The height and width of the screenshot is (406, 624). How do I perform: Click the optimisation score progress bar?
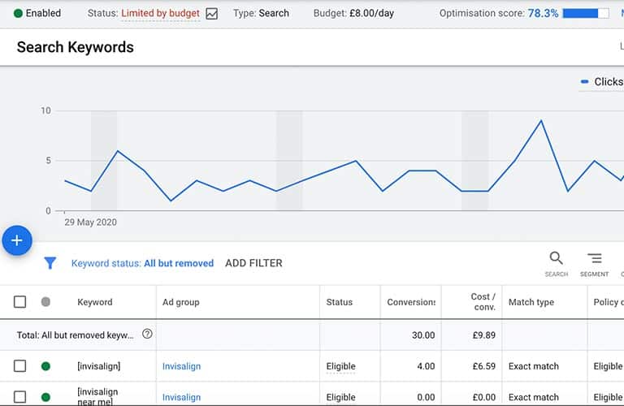click(x=585, y=14)
